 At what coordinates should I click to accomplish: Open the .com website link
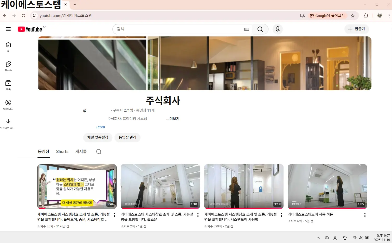101,127
